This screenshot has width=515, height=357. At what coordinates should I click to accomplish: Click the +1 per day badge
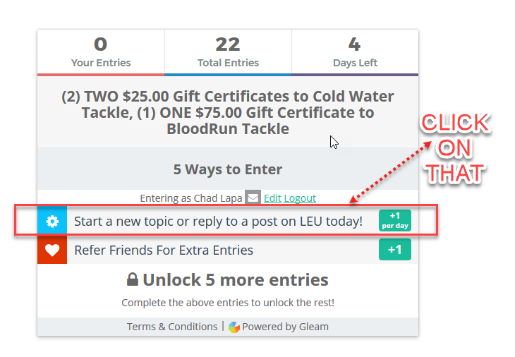(395, 220)
